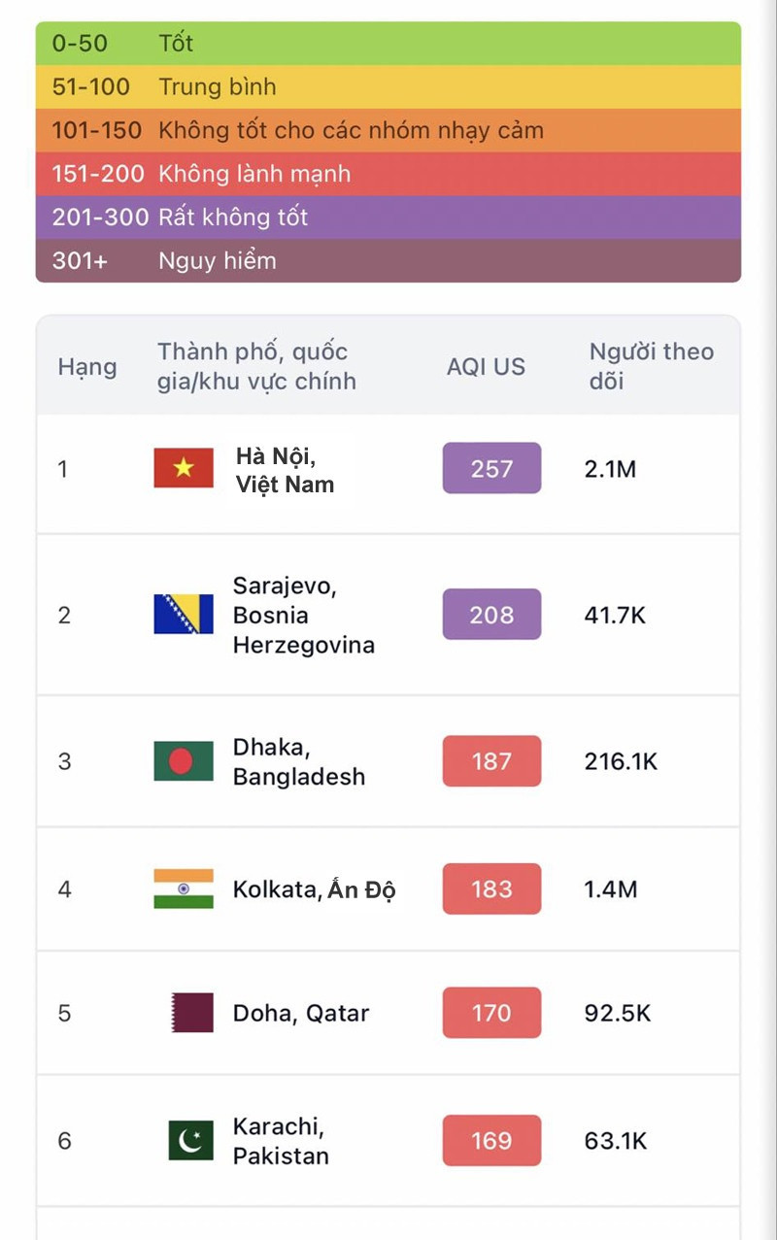Click the Qatar flag icon

191,1013
